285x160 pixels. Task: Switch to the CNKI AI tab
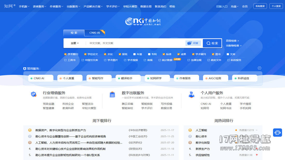point(95,33)
